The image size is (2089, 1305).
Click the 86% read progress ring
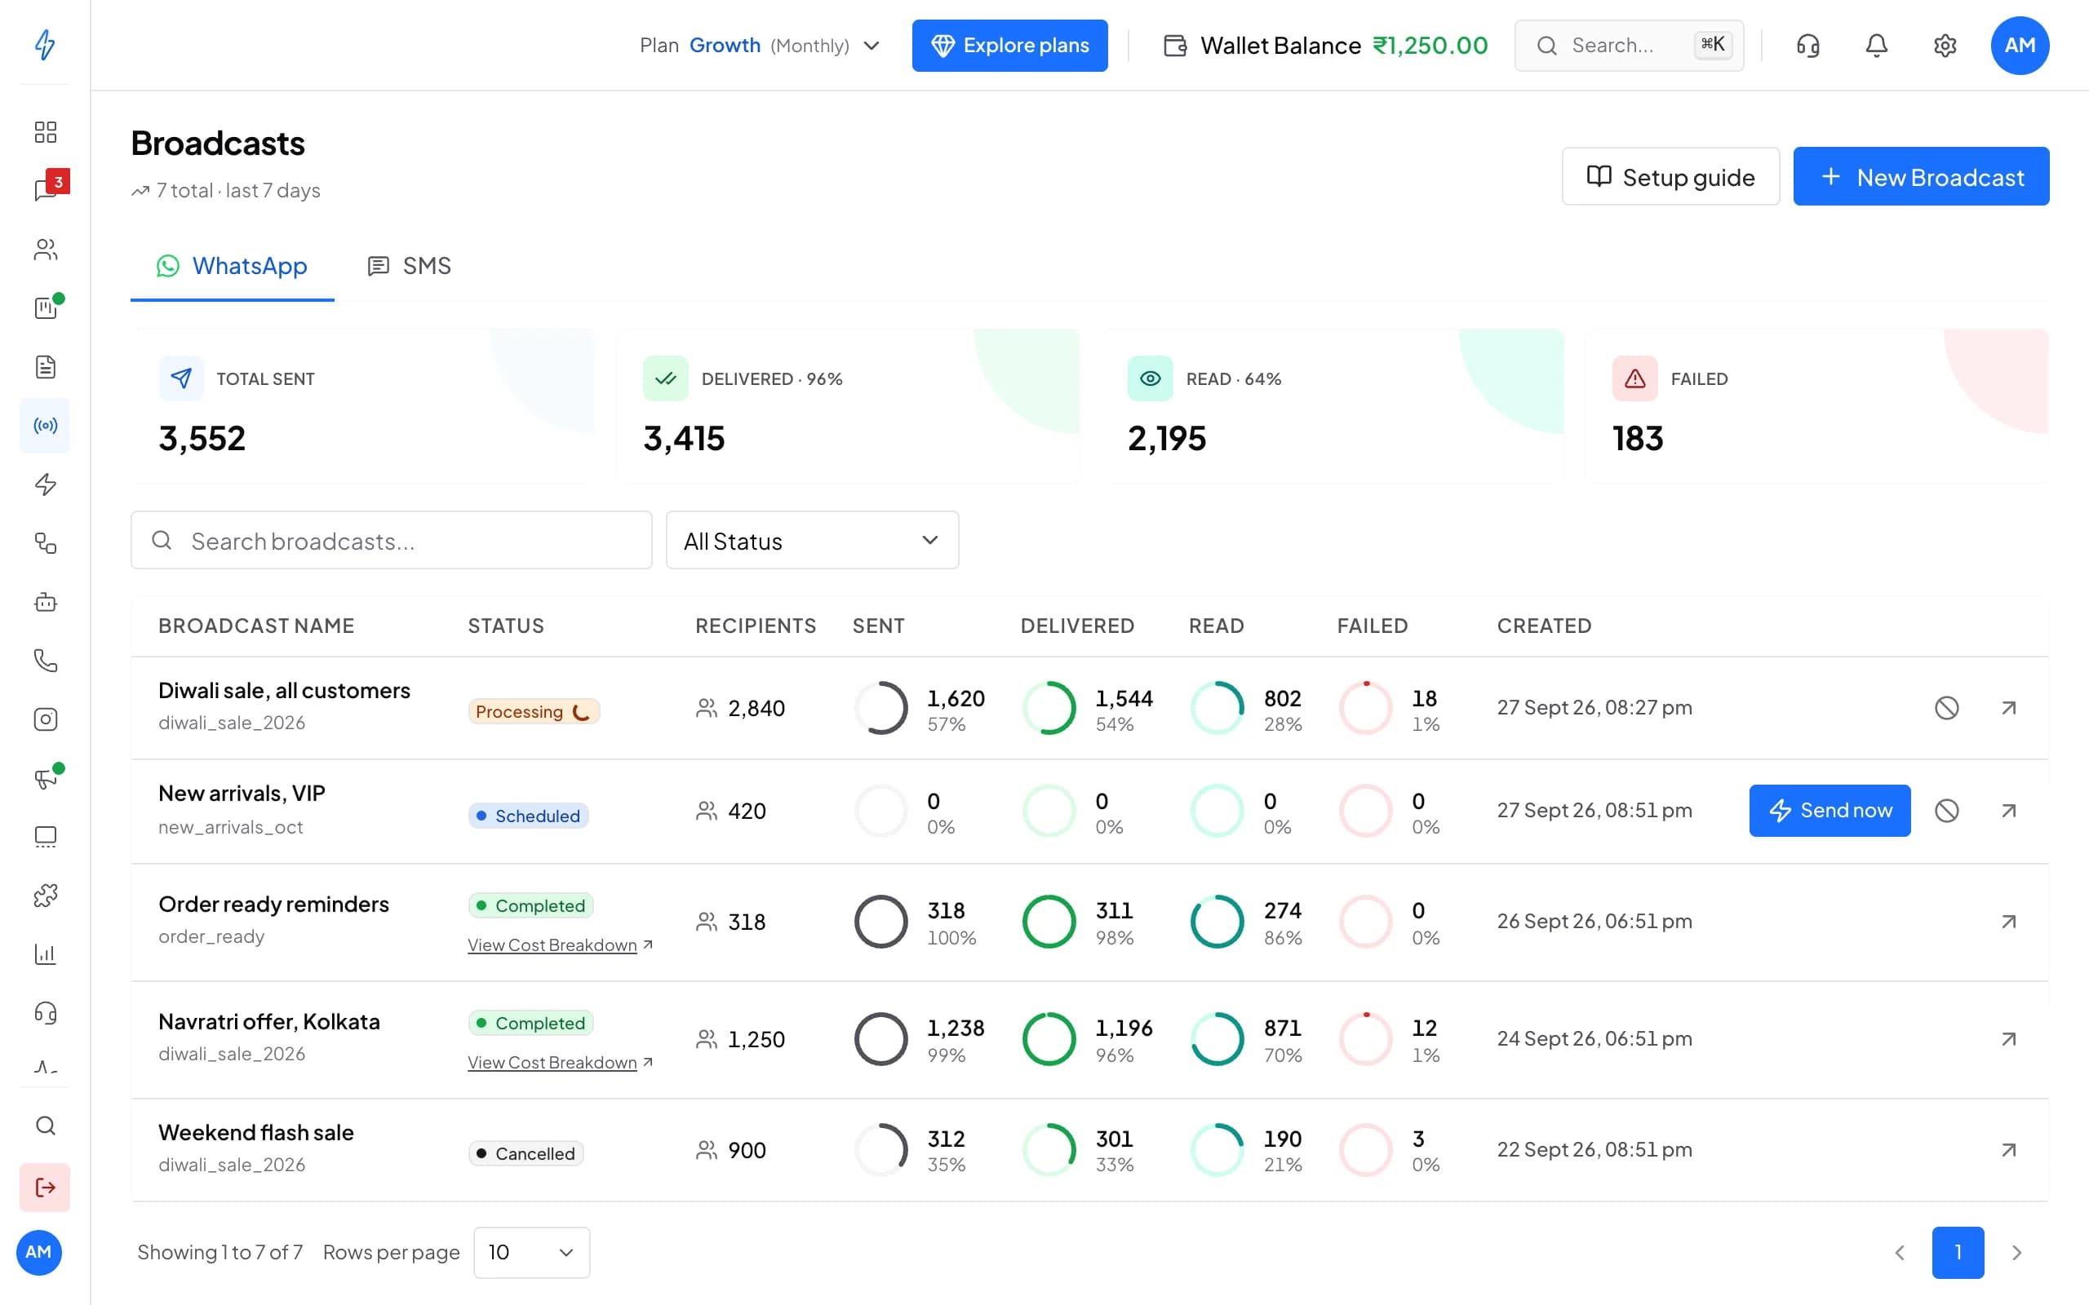[1217, 922]
